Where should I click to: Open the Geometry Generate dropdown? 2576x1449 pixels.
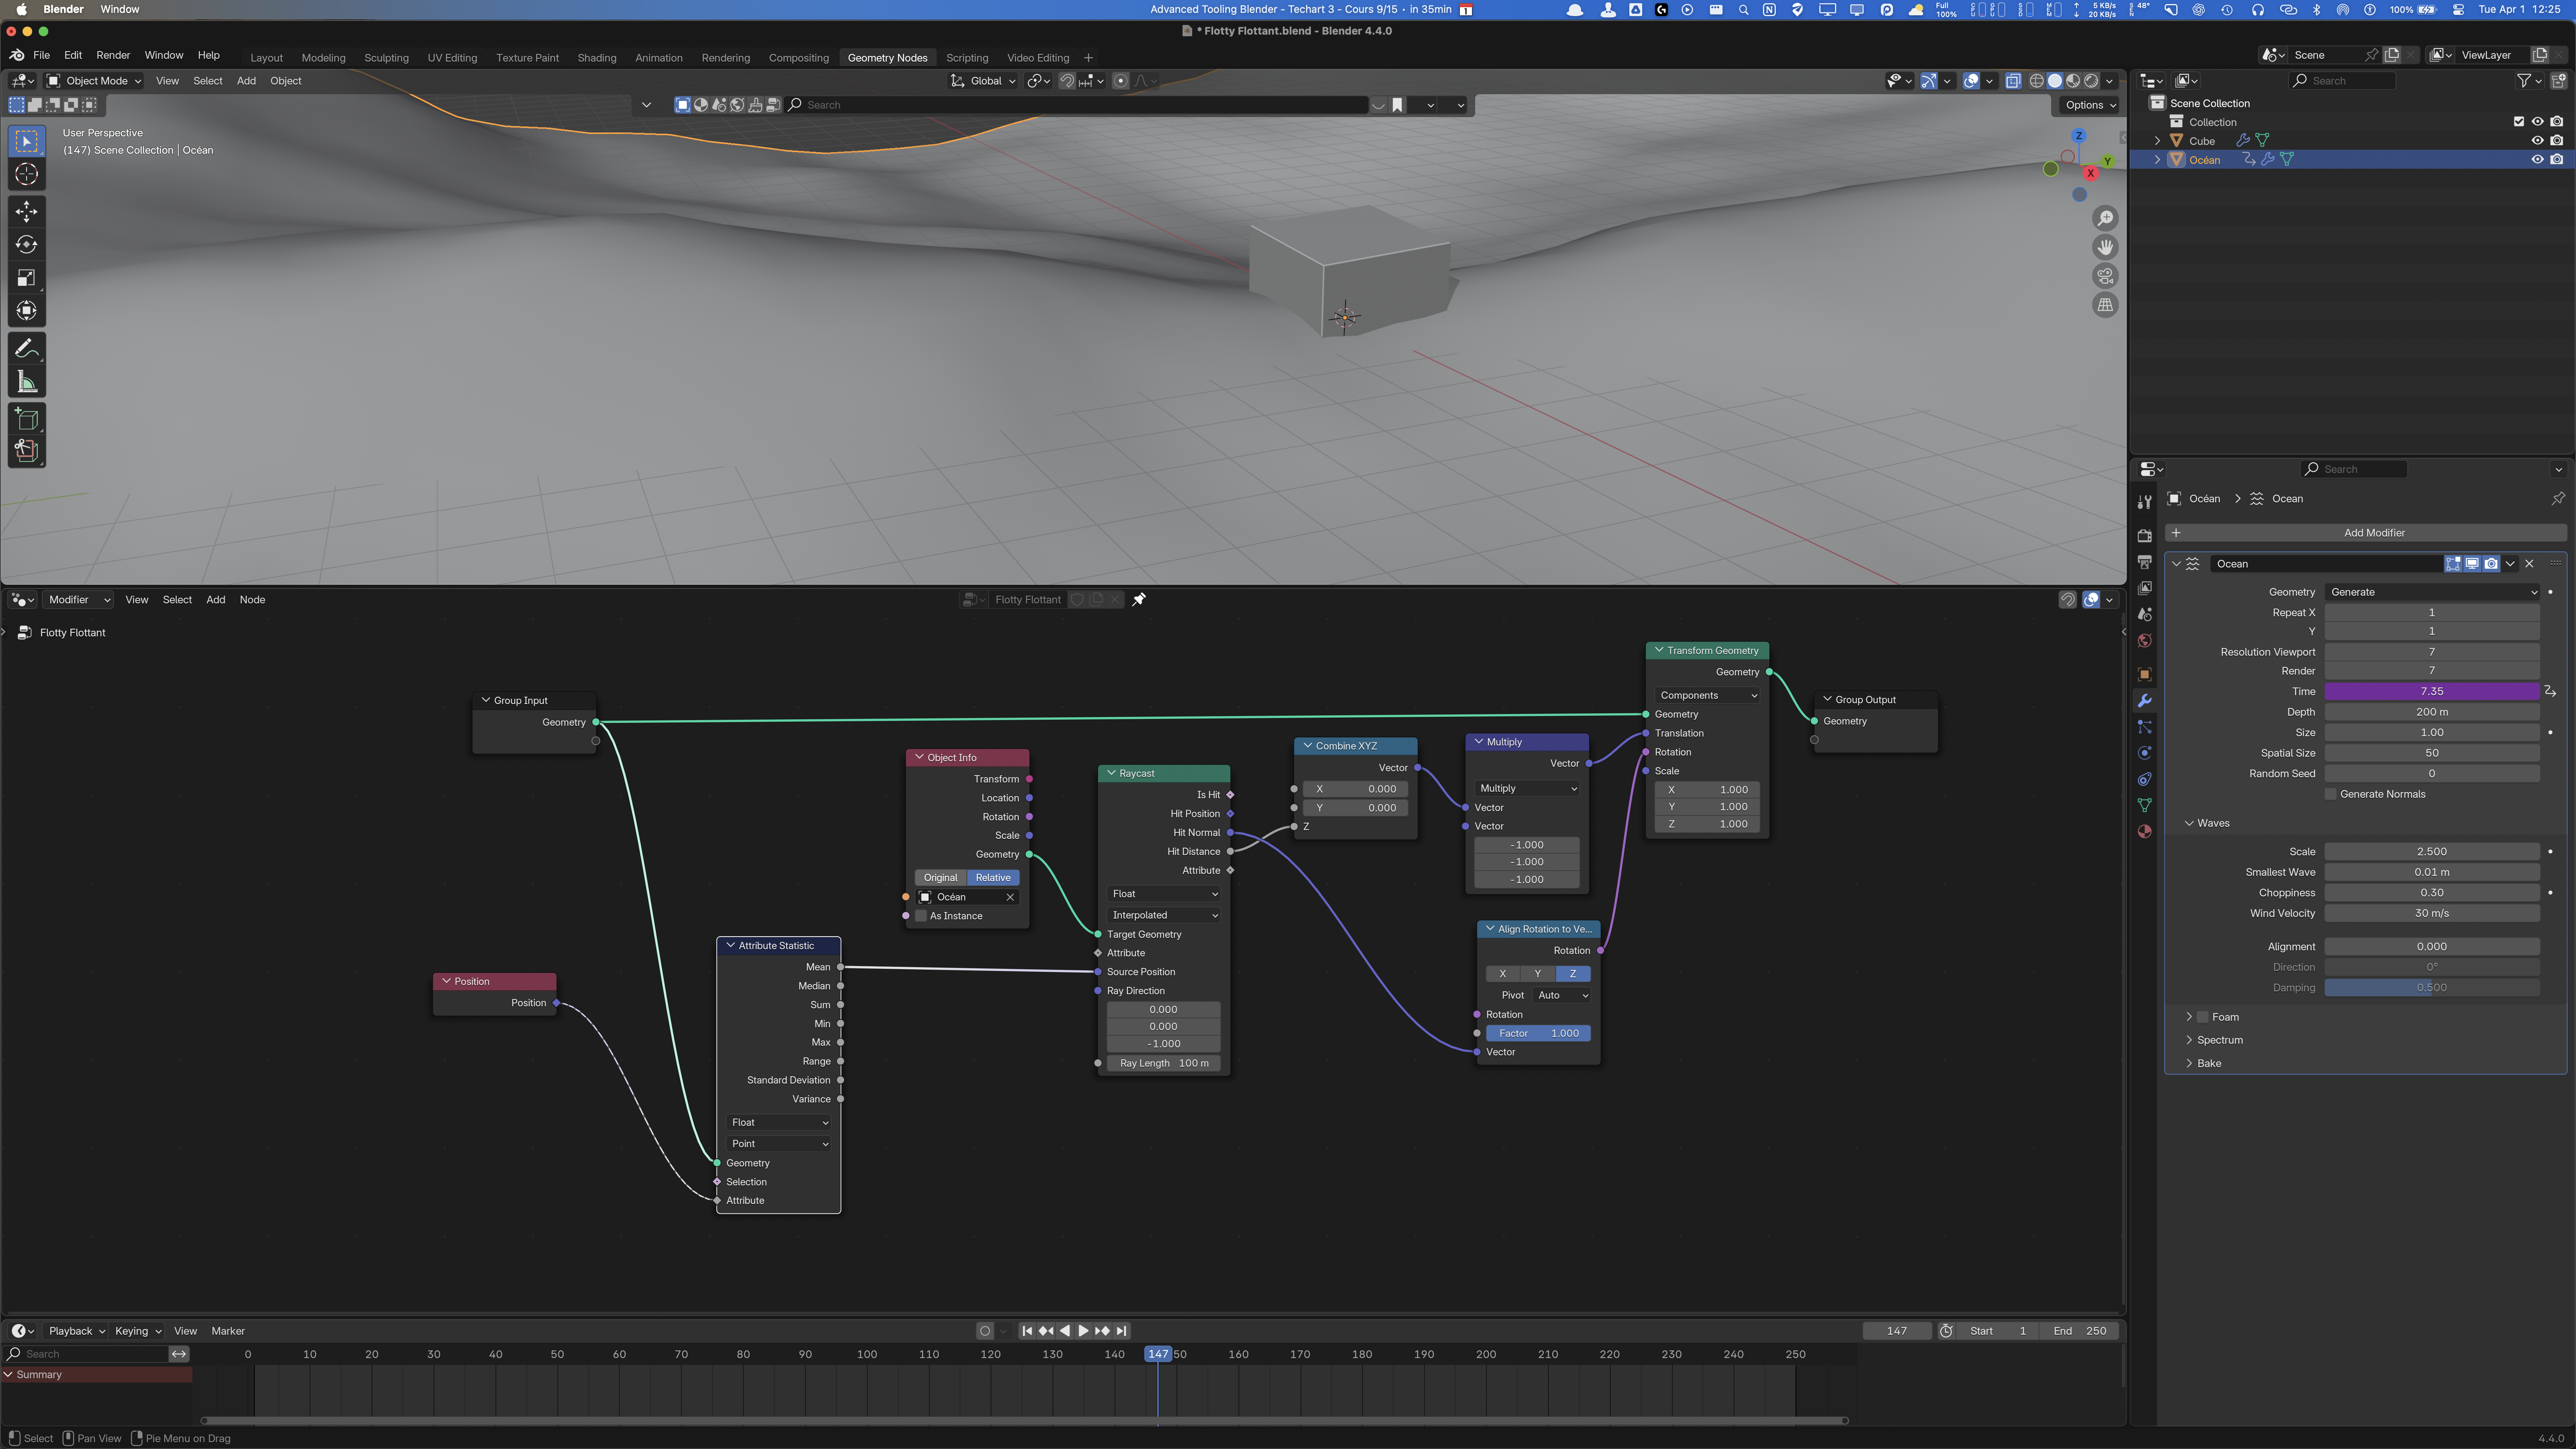click(2432, 592)
